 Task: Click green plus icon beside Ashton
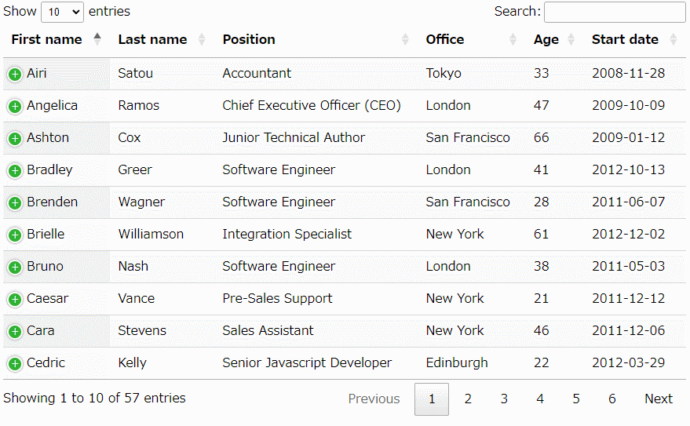pos(15,139)
